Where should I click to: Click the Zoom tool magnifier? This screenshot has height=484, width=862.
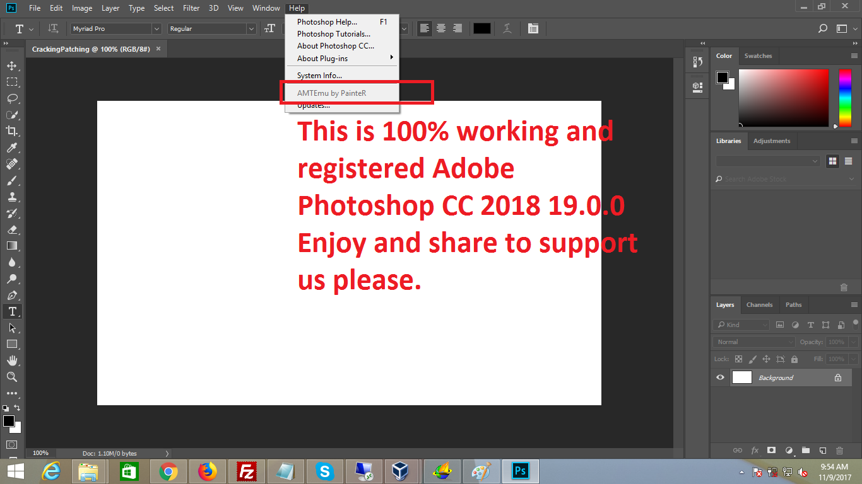(11, 377)
